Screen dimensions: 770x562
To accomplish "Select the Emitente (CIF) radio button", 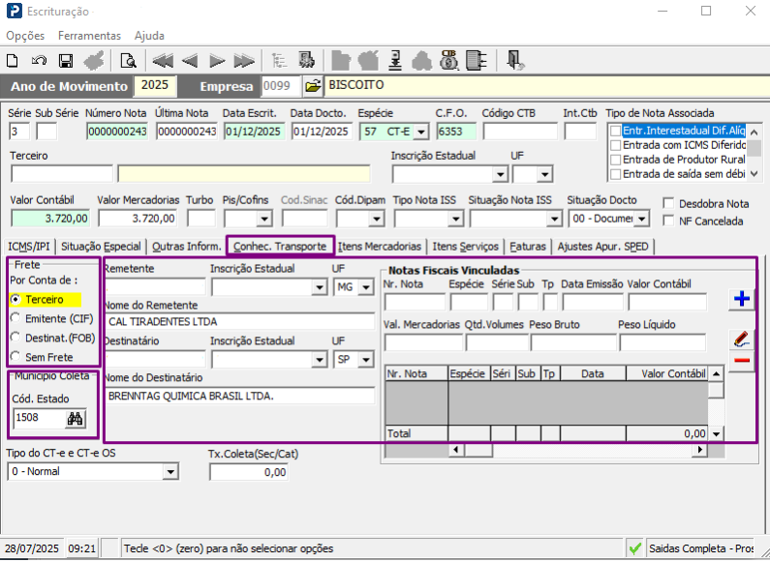I will (15, 318).
